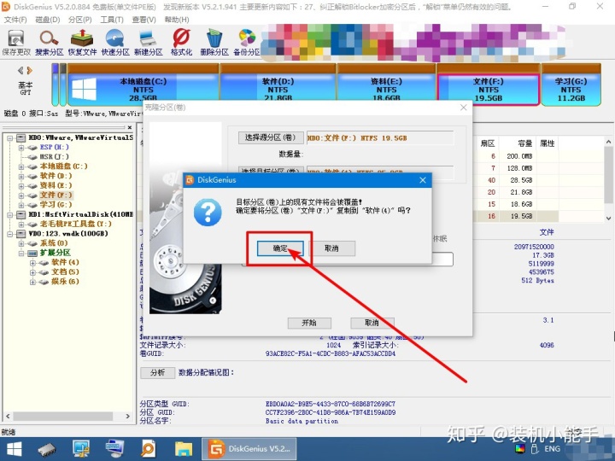Open the Search Partition (搜索分区) tool
The width and height of the screenshot is (615, 461).
[49, 43]
